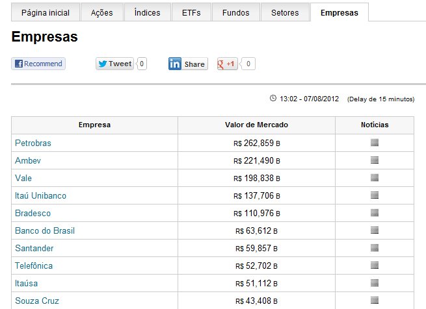The height and width of the screenshot is (309, 426).
Task: Open the Banco do Brasil link
Action: (x=45, y=230)
